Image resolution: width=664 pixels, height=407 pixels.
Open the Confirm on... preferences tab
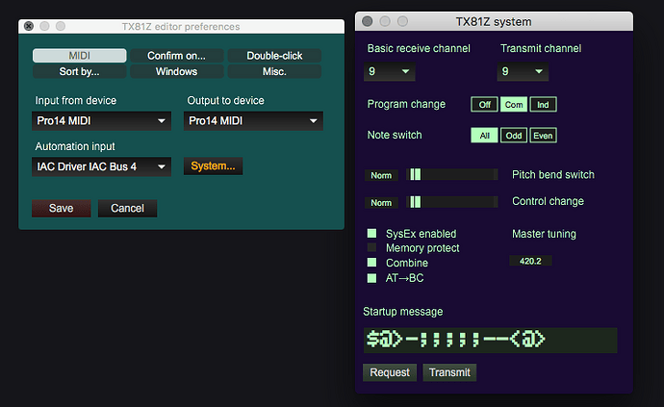(x=176, y=56)
